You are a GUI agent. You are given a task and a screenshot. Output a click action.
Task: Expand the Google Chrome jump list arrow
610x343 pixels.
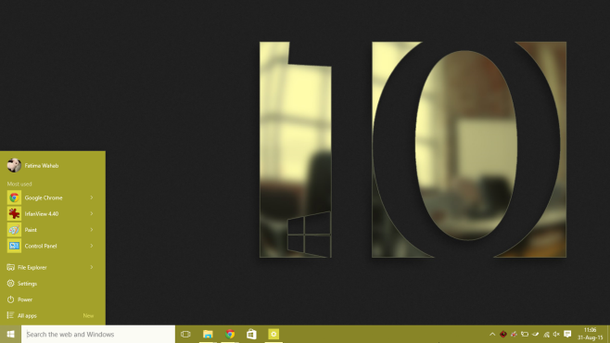coord(92,197)
